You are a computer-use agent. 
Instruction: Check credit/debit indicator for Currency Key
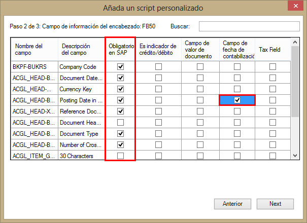pyautogui.click(x=158, y=89)
